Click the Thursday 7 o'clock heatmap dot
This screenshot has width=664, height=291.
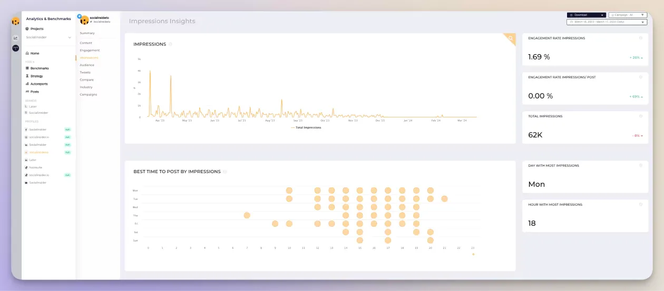pos(247,215)
